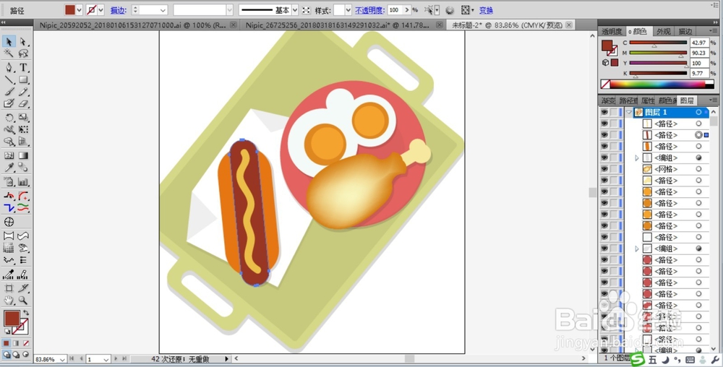Select the Blend tool
723x367 pixels.
click(23, 168)
